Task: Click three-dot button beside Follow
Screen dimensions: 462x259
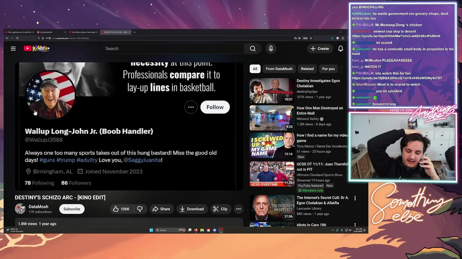Action: pos(191,107)
